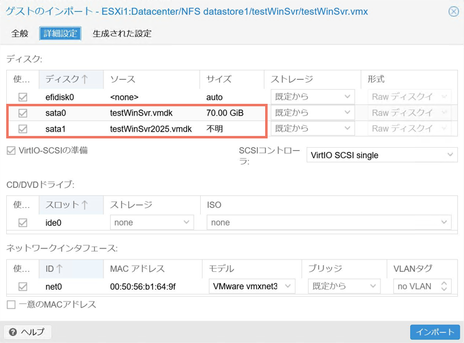Sort network interfaces by ID column header

55,268
